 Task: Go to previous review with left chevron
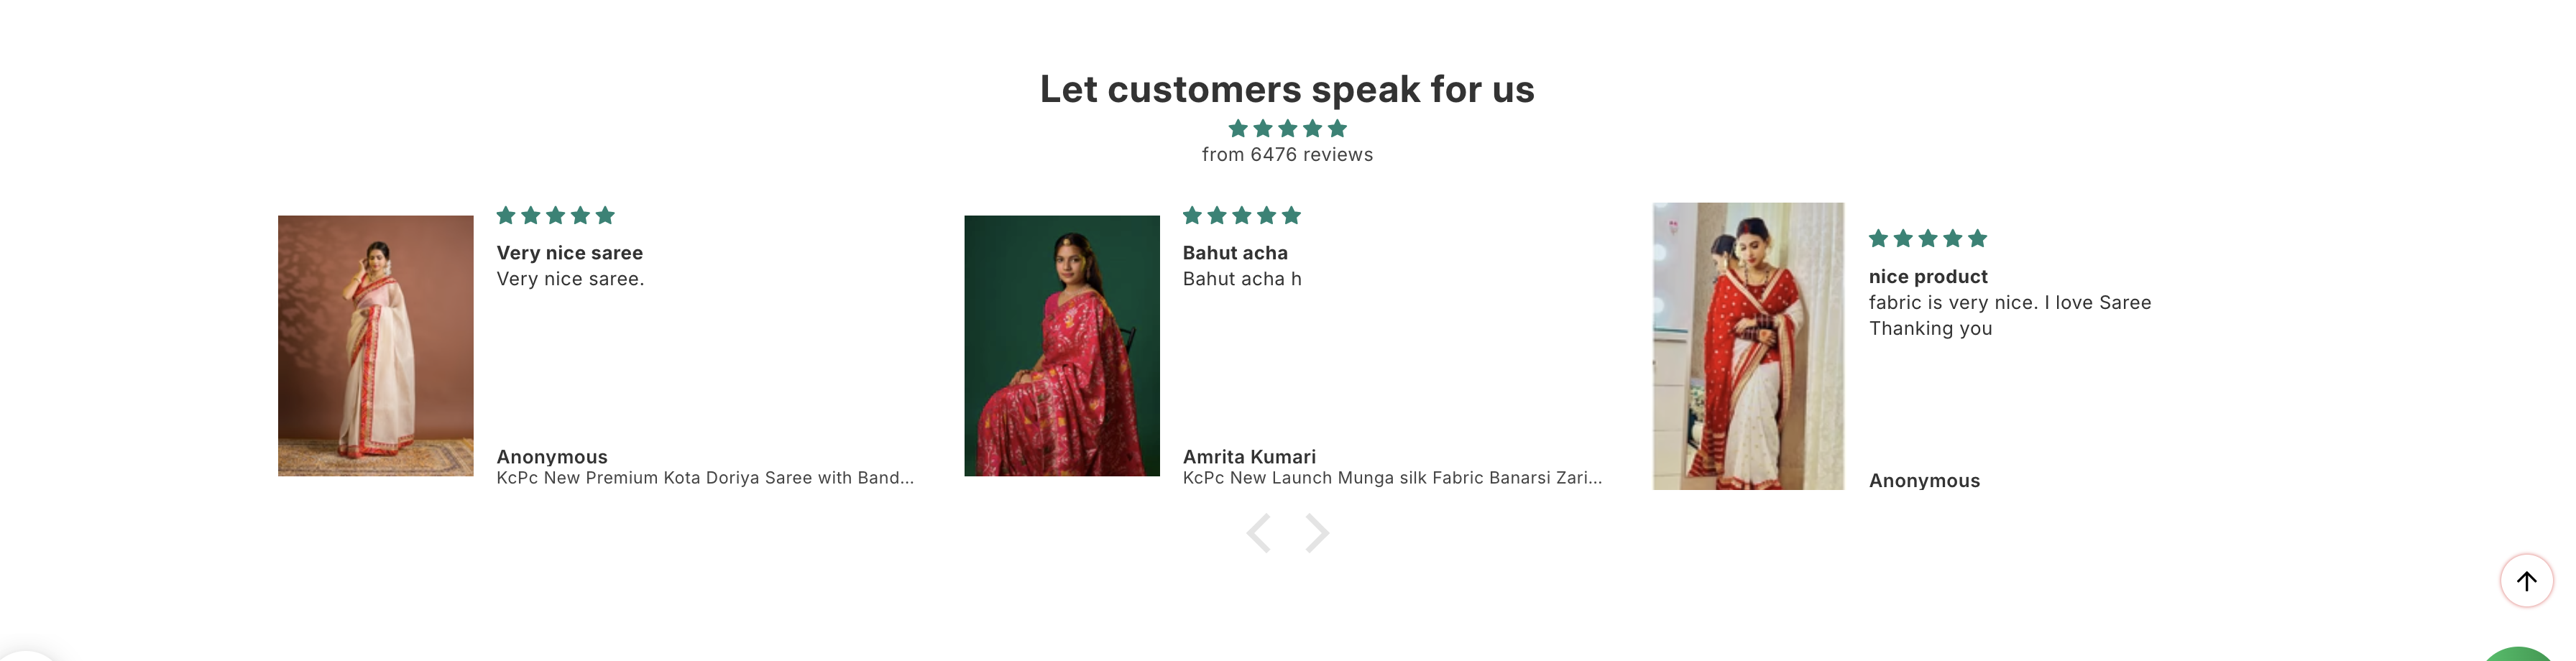[x=1259, y=533]
